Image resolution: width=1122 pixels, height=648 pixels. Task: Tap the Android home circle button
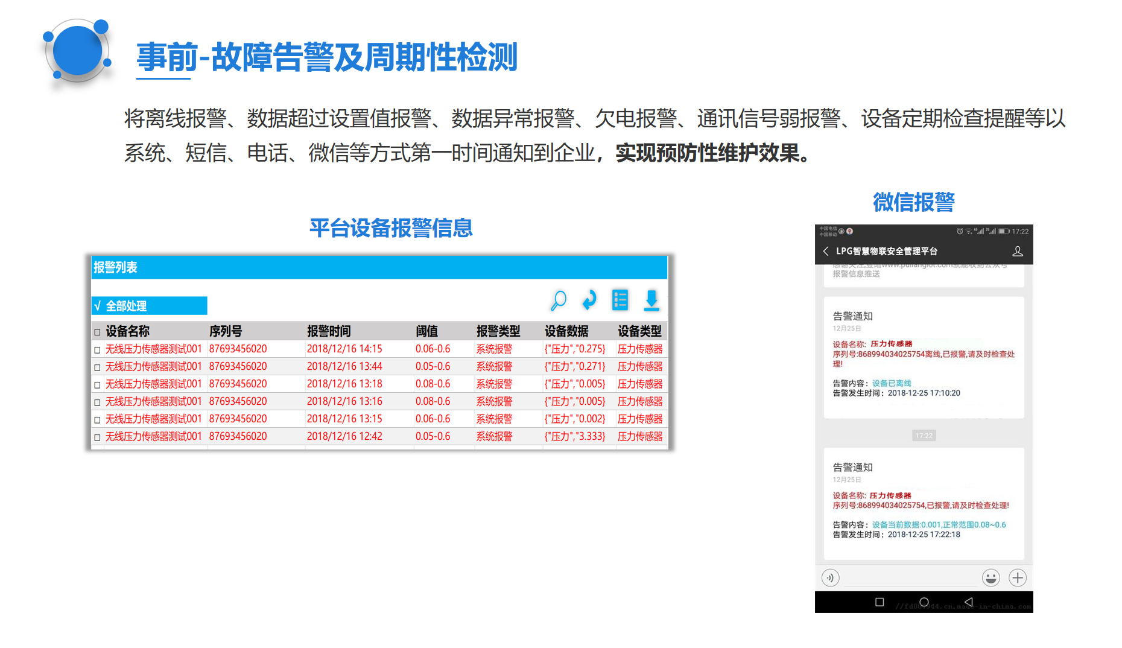[924, 602]
